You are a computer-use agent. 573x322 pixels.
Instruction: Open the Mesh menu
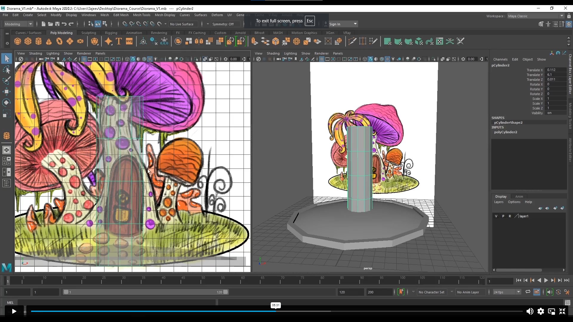coord(104,15)
